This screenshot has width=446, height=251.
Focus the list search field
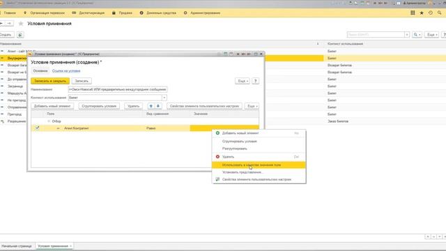pyautogui.click(x=376, y=35)
